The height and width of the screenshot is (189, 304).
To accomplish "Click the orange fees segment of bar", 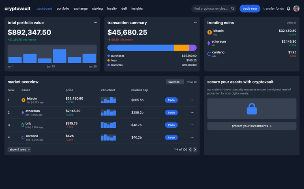I will pos(181,47).
